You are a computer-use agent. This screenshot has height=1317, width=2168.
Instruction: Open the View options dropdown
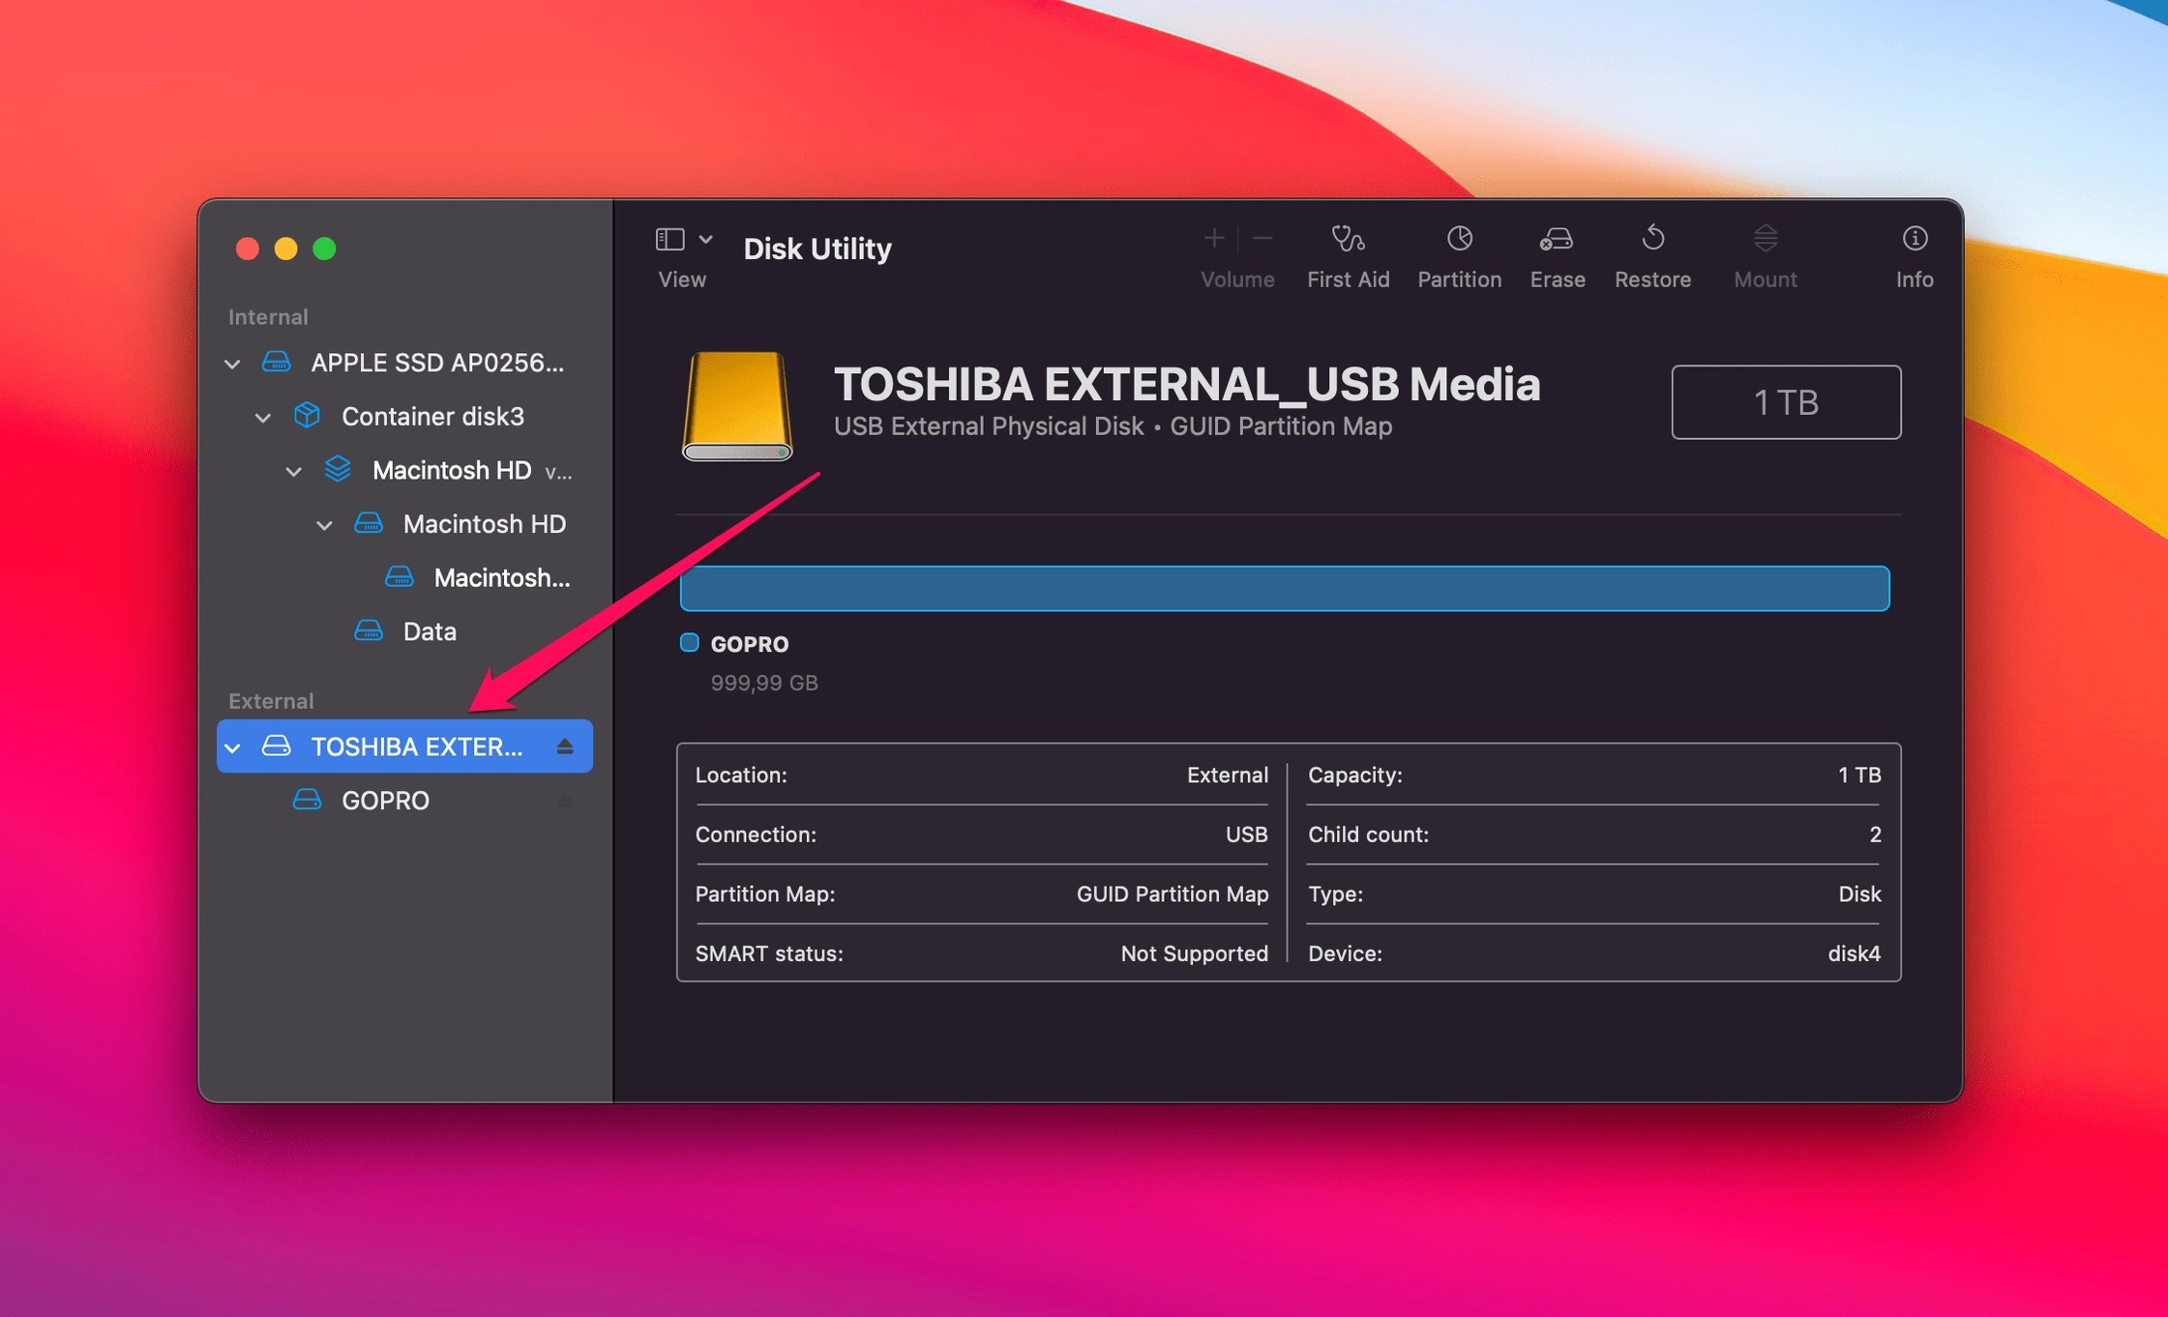pyautogui.click(x=707, y=239)
